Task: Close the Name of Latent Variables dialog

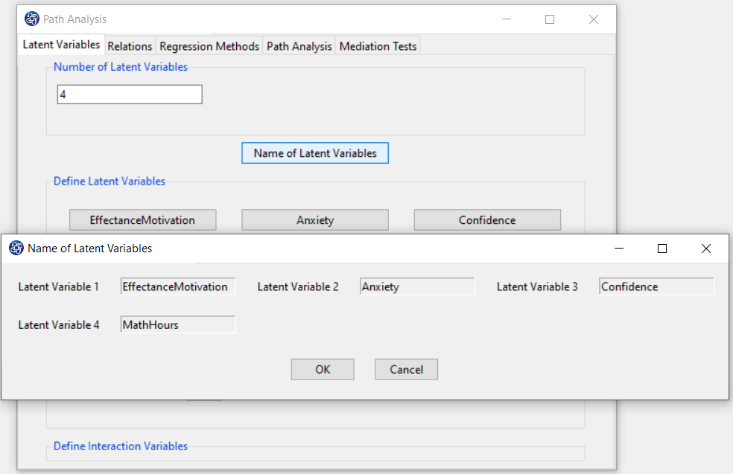Action: pos(706,249)
